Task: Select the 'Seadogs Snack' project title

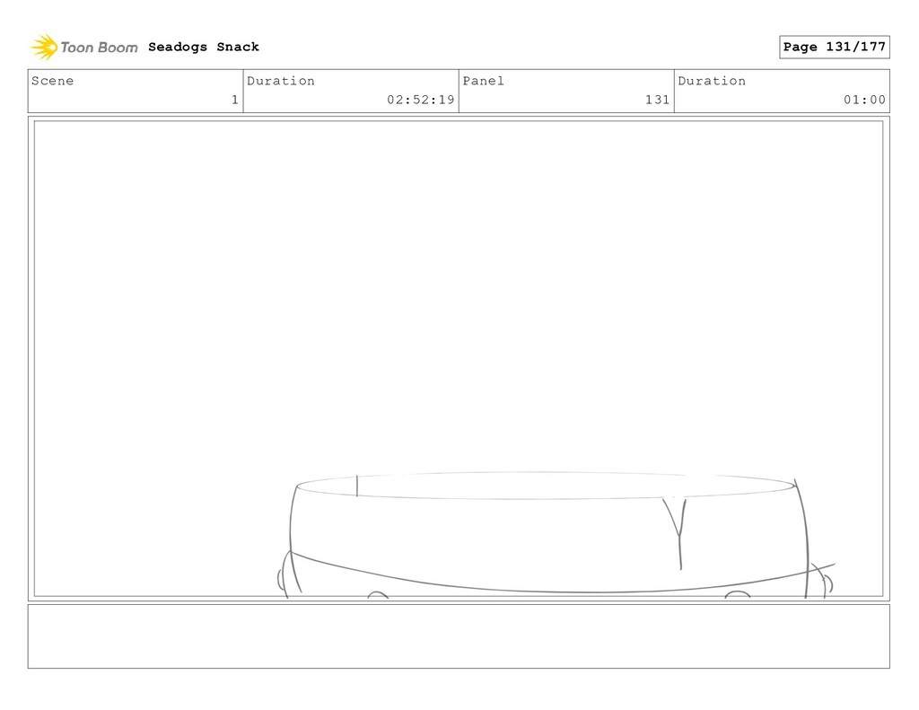Action: tap(204, 47)
